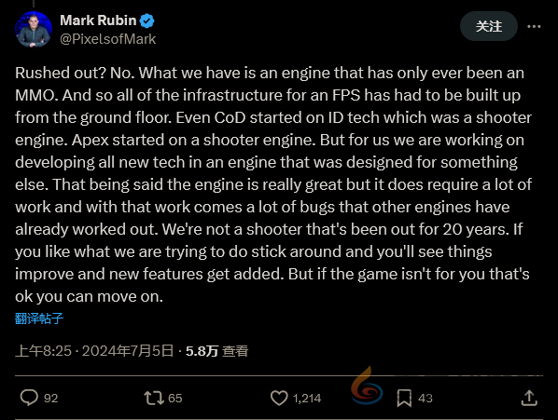The height and width of the screenshot is (420, 558).
Task: Click the flame swirl watermark logo
Action: [367, 386]
